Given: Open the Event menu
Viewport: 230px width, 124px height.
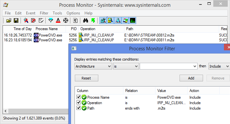Looking at the screenshot, I should click(31, 13).
